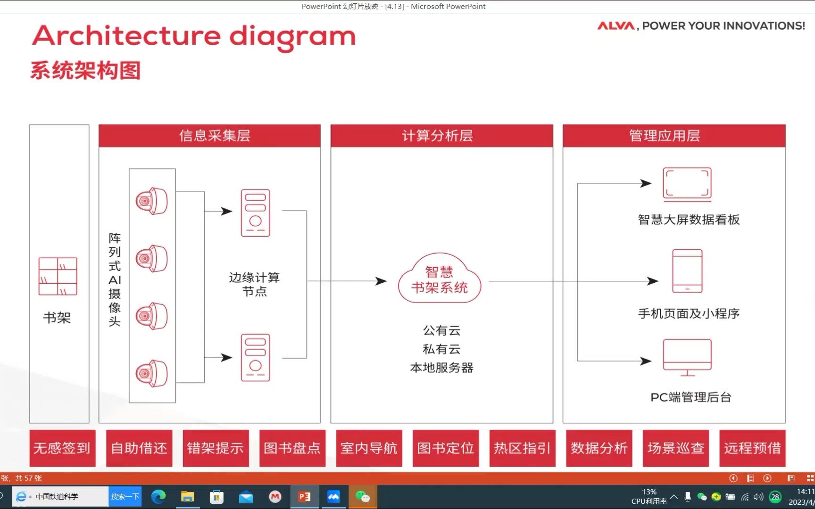Click the 智慧大屏数据看板 label
This screenshot has width=815, height=509.
[689, 220]
